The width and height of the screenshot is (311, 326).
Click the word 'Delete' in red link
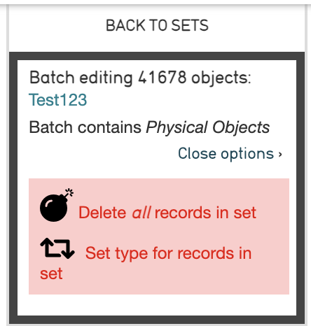tap(102, 213)
